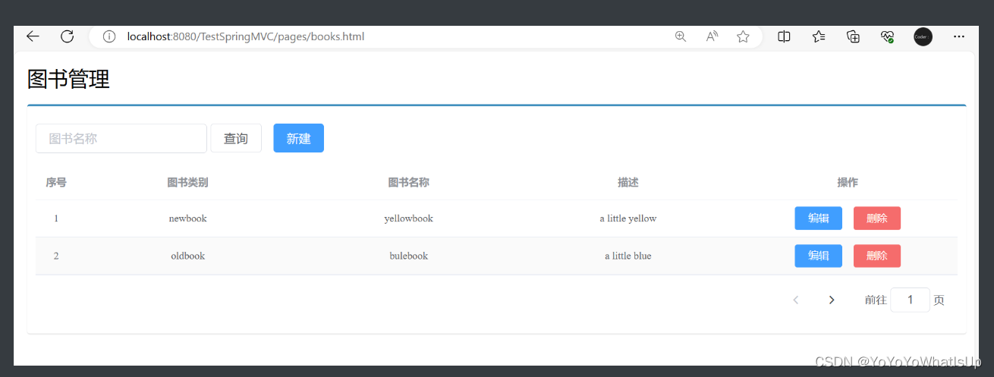This screenshot has width=994, height=377.
Task: Go back to the previous browser page
Action: click(x=33, y=36)
